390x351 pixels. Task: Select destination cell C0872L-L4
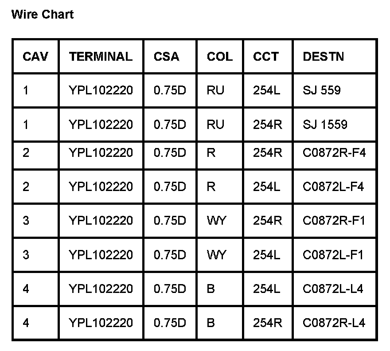(x=333, y=289)
